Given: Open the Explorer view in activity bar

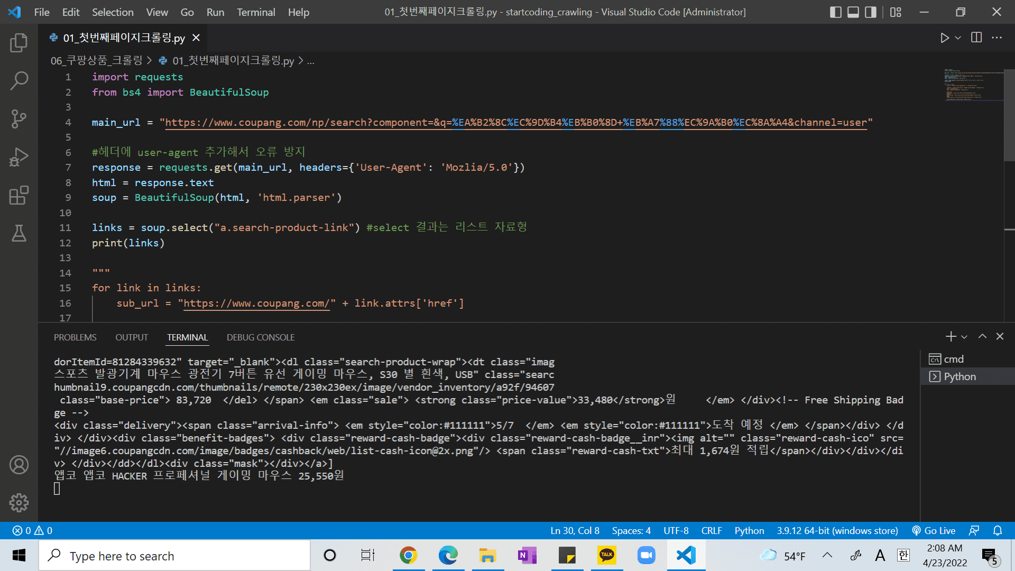Looking at the screenshot, I should click(x=19, y=43).
